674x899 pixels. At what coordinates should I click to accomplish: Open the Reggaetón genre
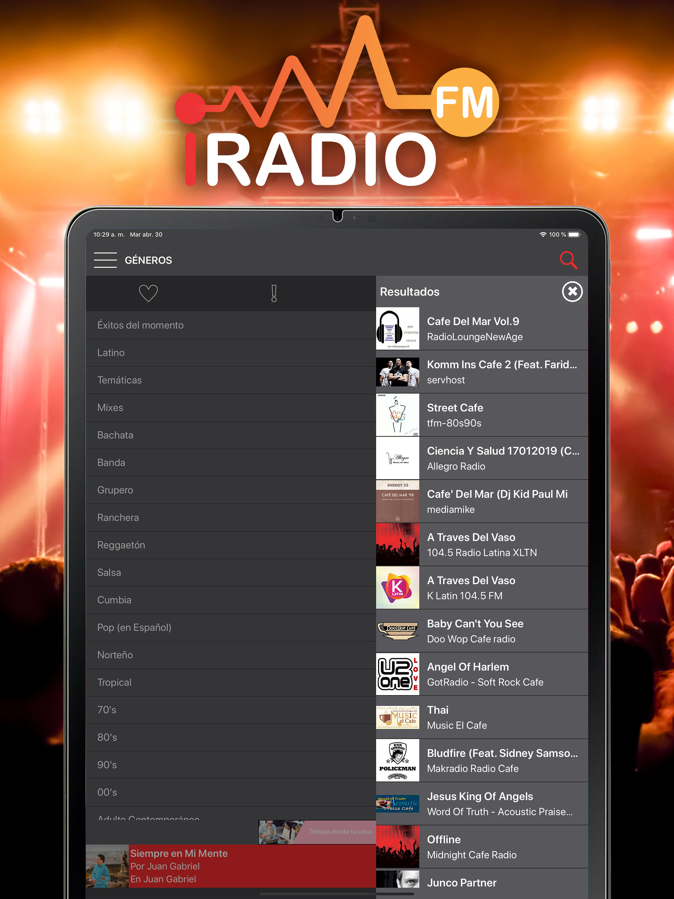coord(231,545)
